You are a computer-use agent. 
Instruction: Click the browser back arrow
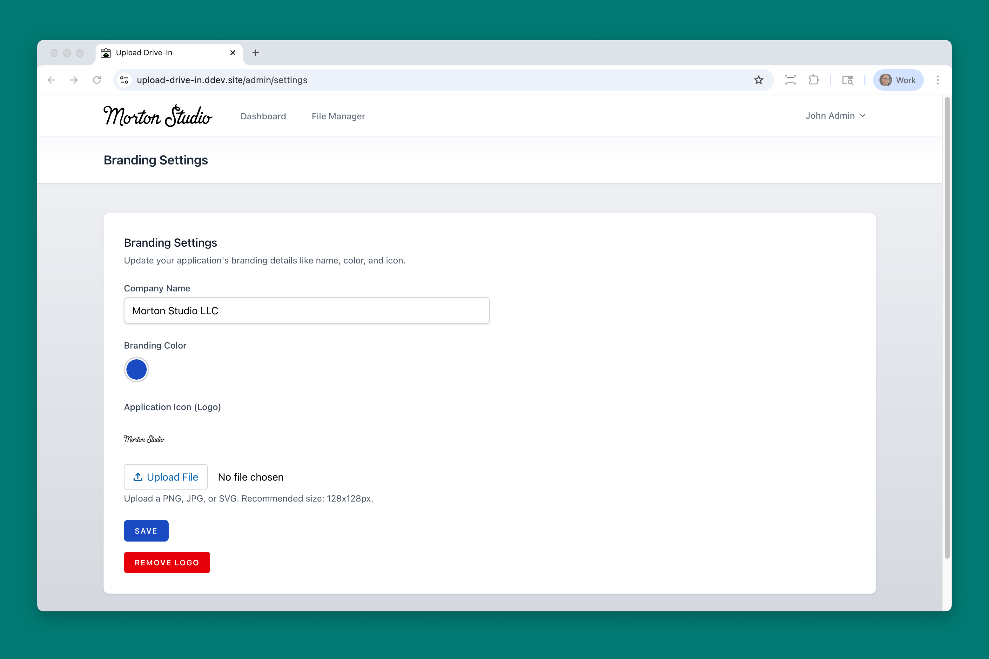(x=51, y=80)
